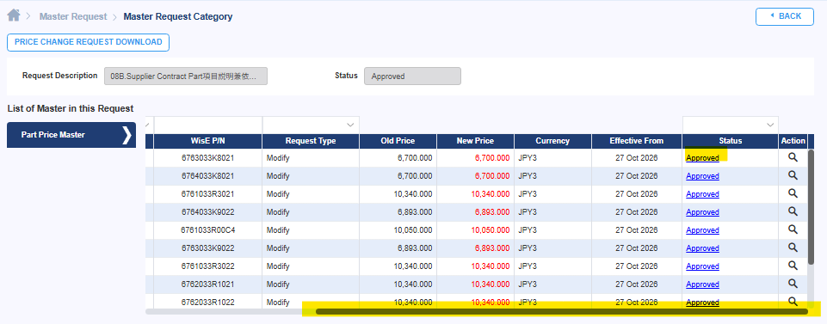Select part number cell 6764033K8021
The height and width of the screenshot is (324, 827).
coord(207,176)
